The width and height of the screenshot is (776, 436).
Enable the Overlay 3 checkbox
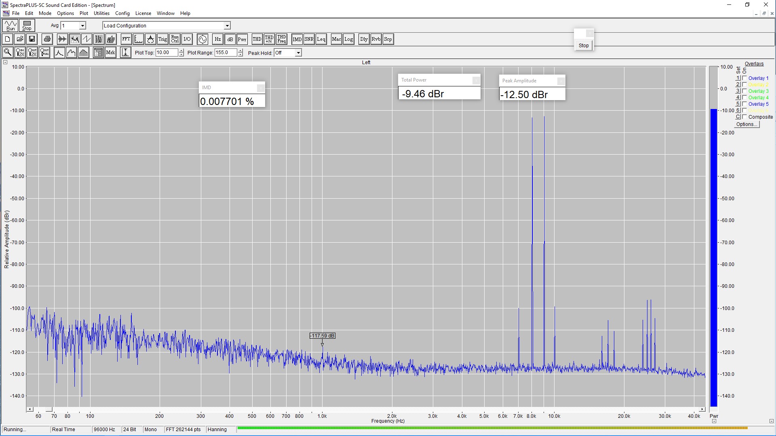coord(744,91)
